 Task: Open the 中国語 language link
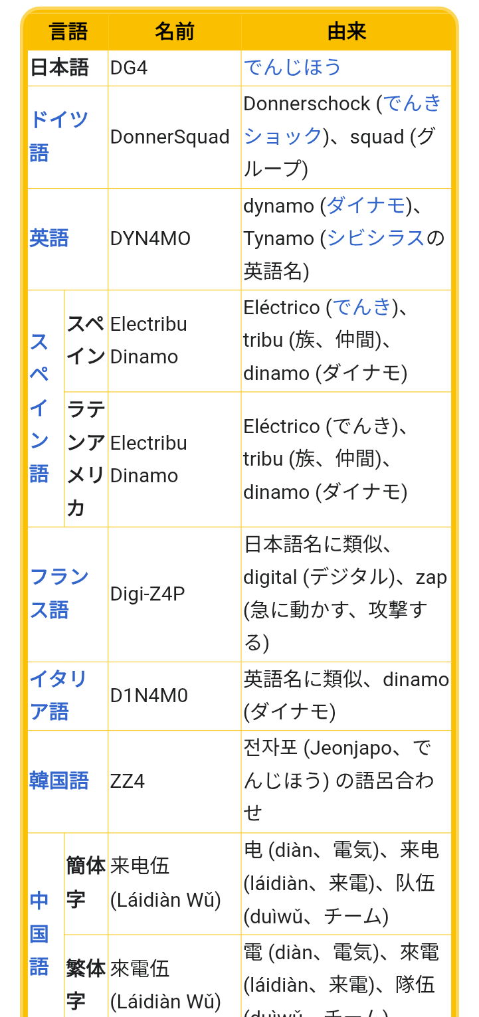[x=39, y=933]
